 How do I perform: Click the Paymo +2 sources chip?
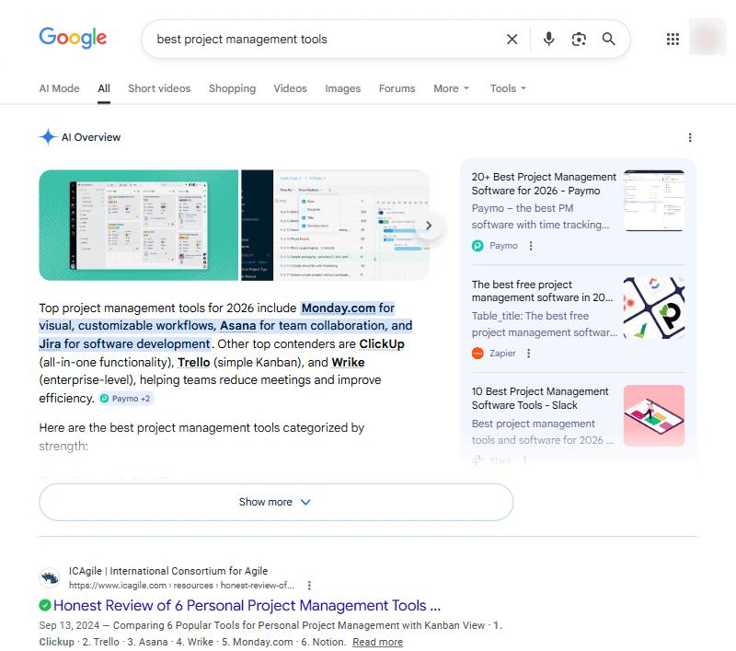pos(126,399)
